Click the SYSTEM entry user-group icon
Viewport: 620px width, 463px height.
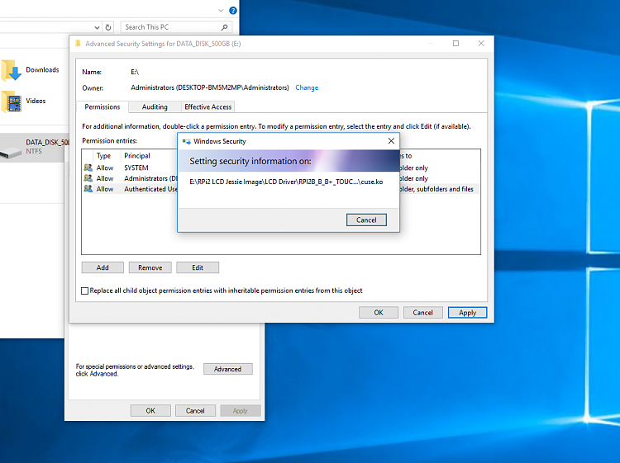pos(88,168)
